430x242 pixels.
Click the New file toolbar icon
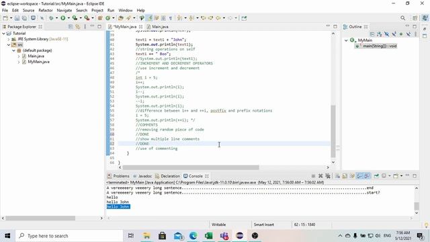coord(5,18)
